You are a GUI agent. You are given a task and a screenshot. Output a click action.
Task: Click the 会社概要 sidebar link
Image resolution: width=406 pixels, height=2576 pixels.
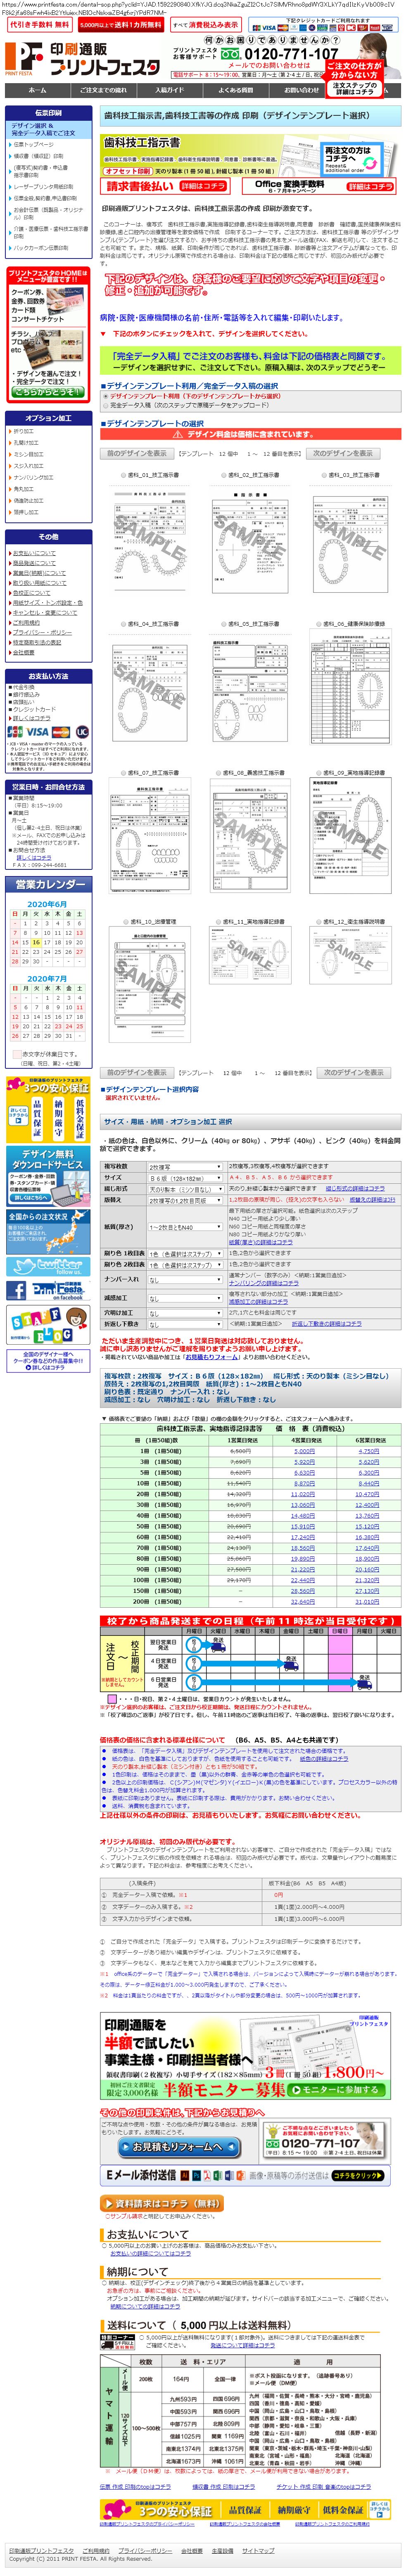[x=22, y=652]
